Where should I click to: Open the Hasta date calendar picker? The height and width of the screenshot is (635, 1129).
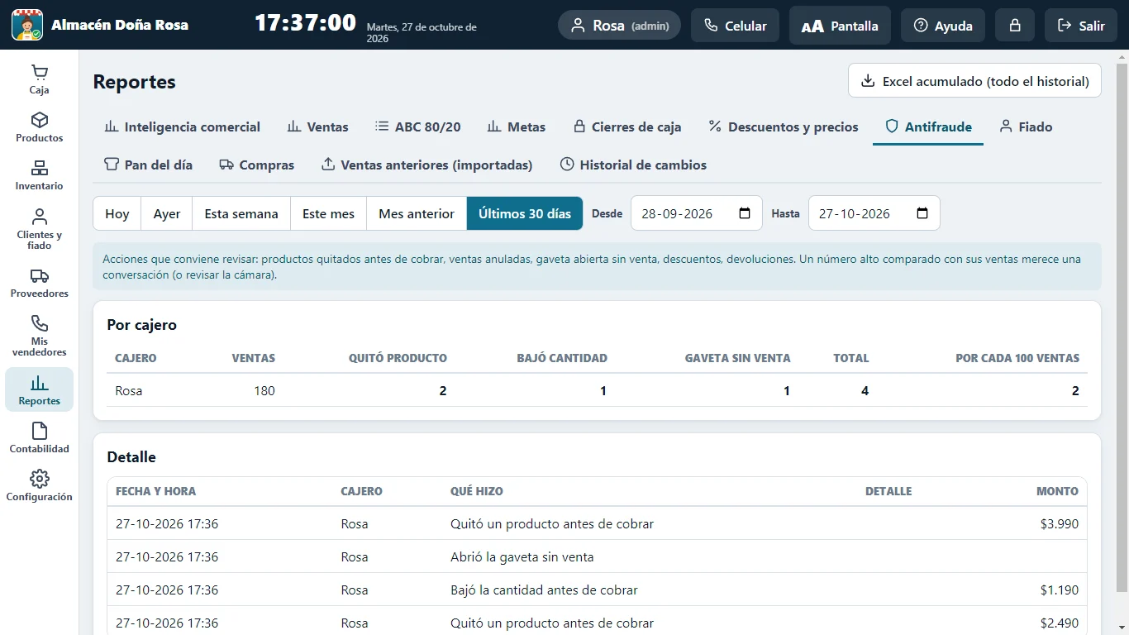(x=922, y=213)
